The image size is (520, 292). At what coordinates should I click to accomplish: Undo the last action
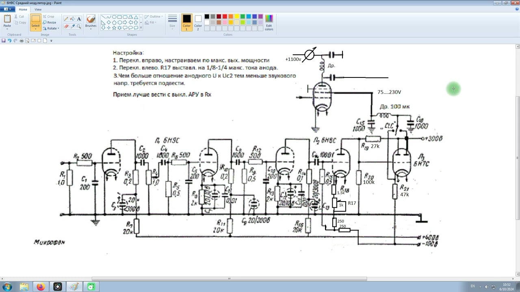point(9,41)
